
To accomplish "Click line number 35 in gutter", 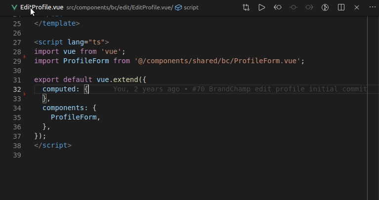I will coord(17,118).
